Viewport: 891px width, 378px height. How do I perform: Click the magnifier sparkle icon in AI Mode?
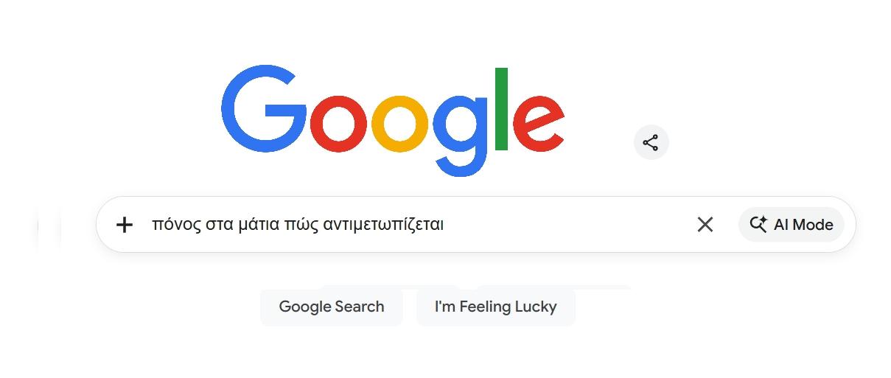(758, 224)
